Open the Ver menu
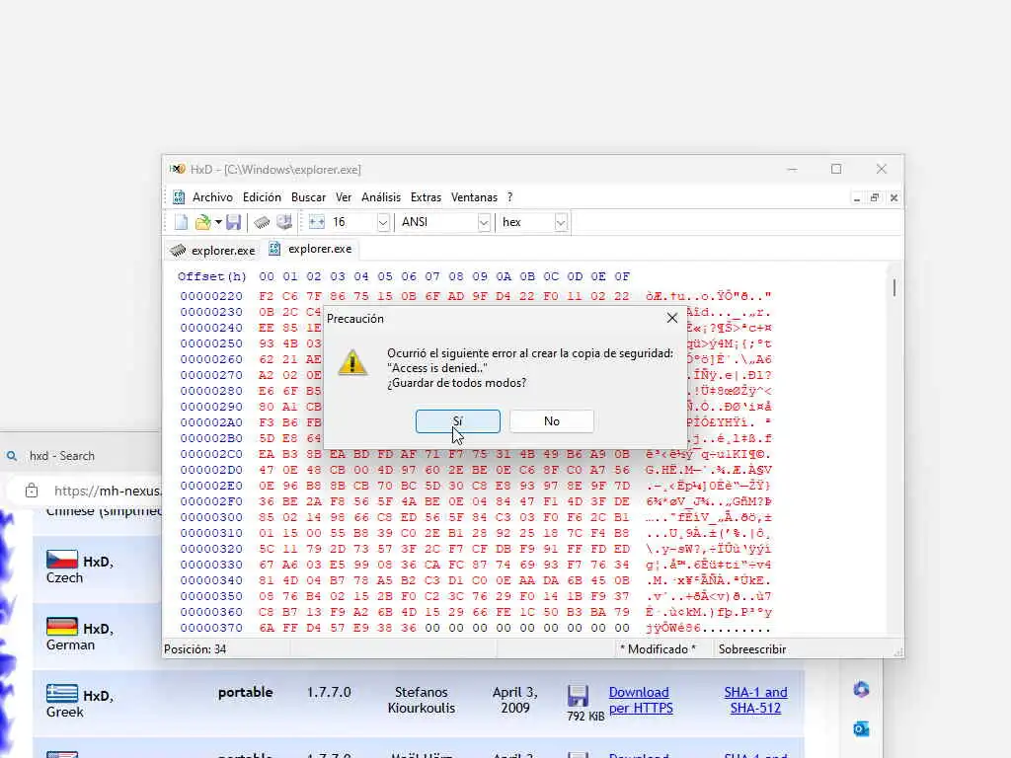The image size is (1011, 758). click(344, 197)
